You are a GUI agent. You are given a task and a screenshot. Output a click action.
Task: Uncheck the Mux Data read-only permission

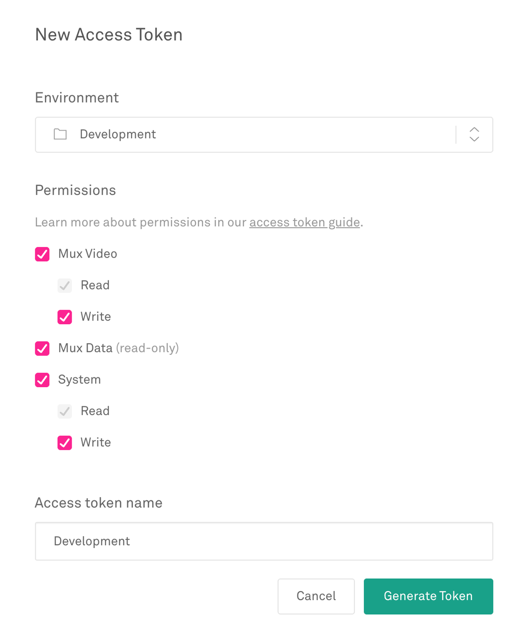(42, 348)
